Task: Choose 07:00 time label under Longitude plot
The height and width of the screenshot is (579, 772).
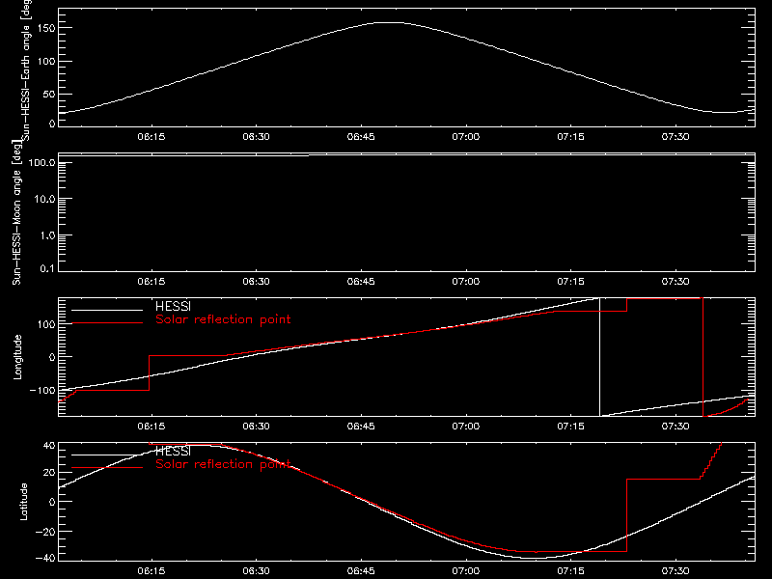Action: click(466, 427)
